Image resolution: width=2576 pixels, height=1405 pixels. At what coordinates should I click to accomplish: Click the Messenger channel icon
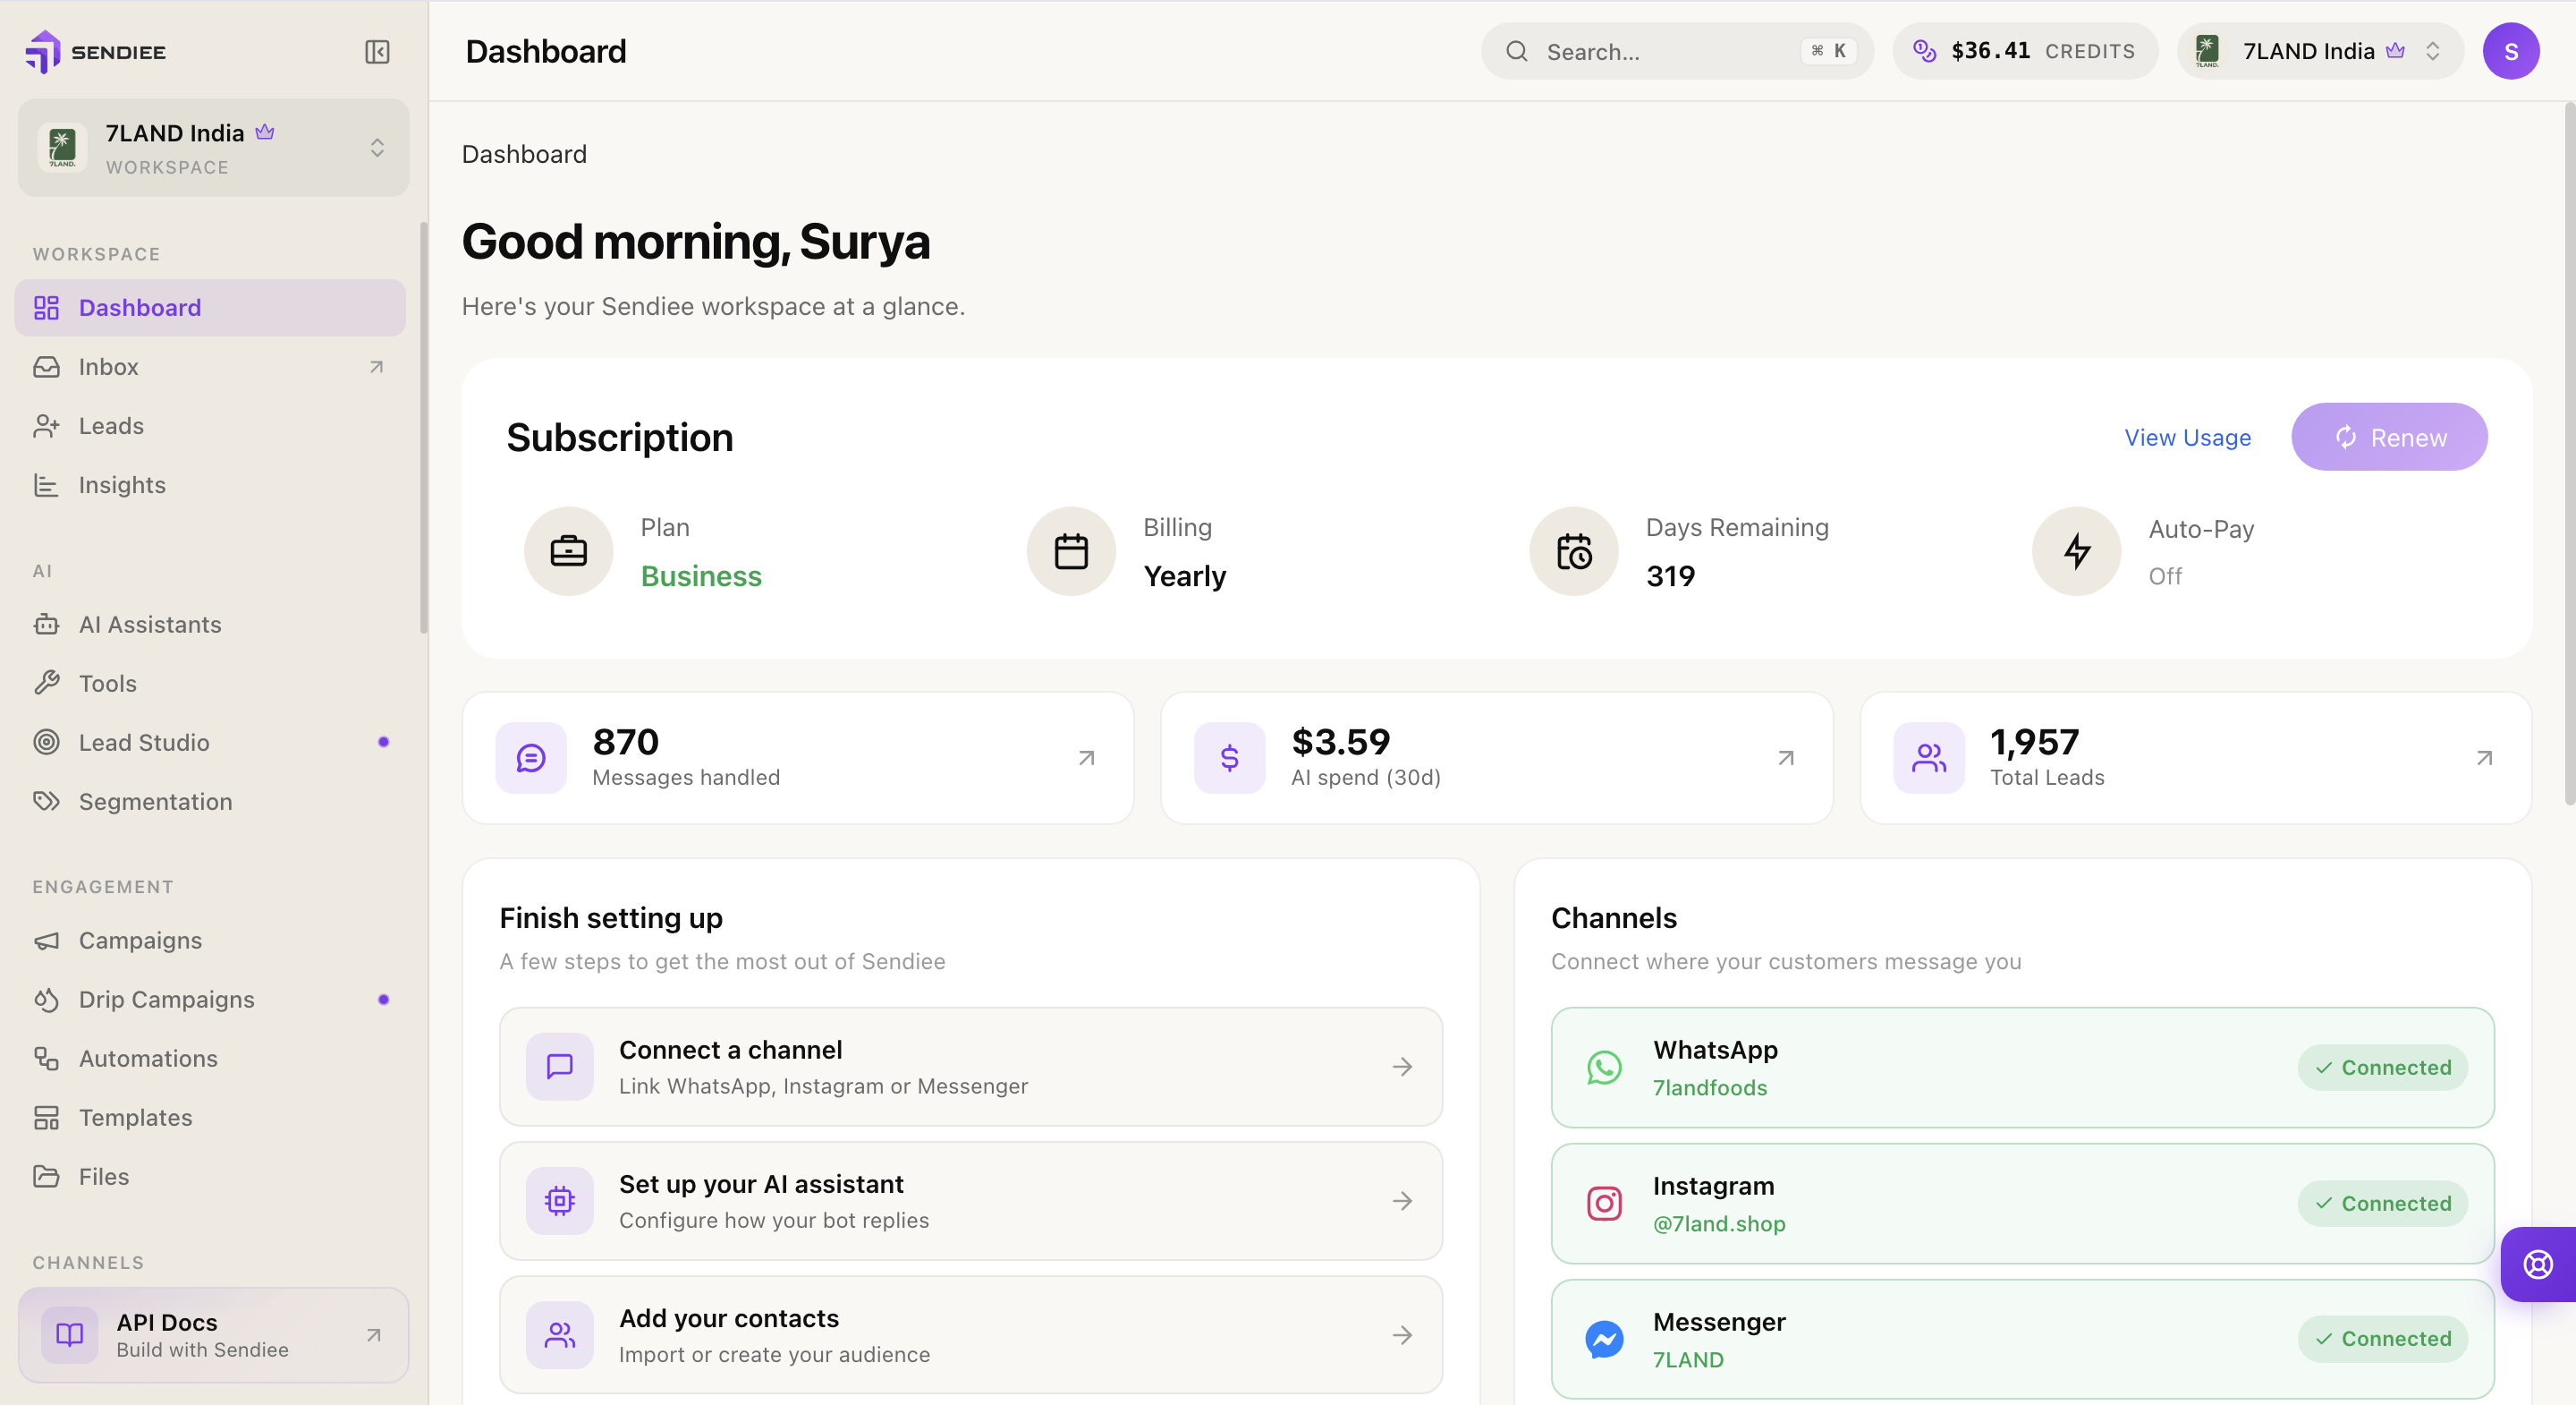coord(1604,1340)
